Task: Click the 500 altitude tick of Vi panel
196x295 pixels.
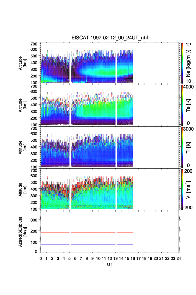Action: 34,182
